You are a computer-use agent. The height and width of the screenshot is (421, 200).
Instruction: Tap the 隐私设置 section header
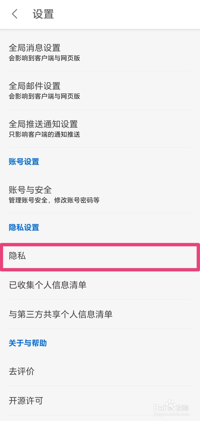click(x=23, y=227)
